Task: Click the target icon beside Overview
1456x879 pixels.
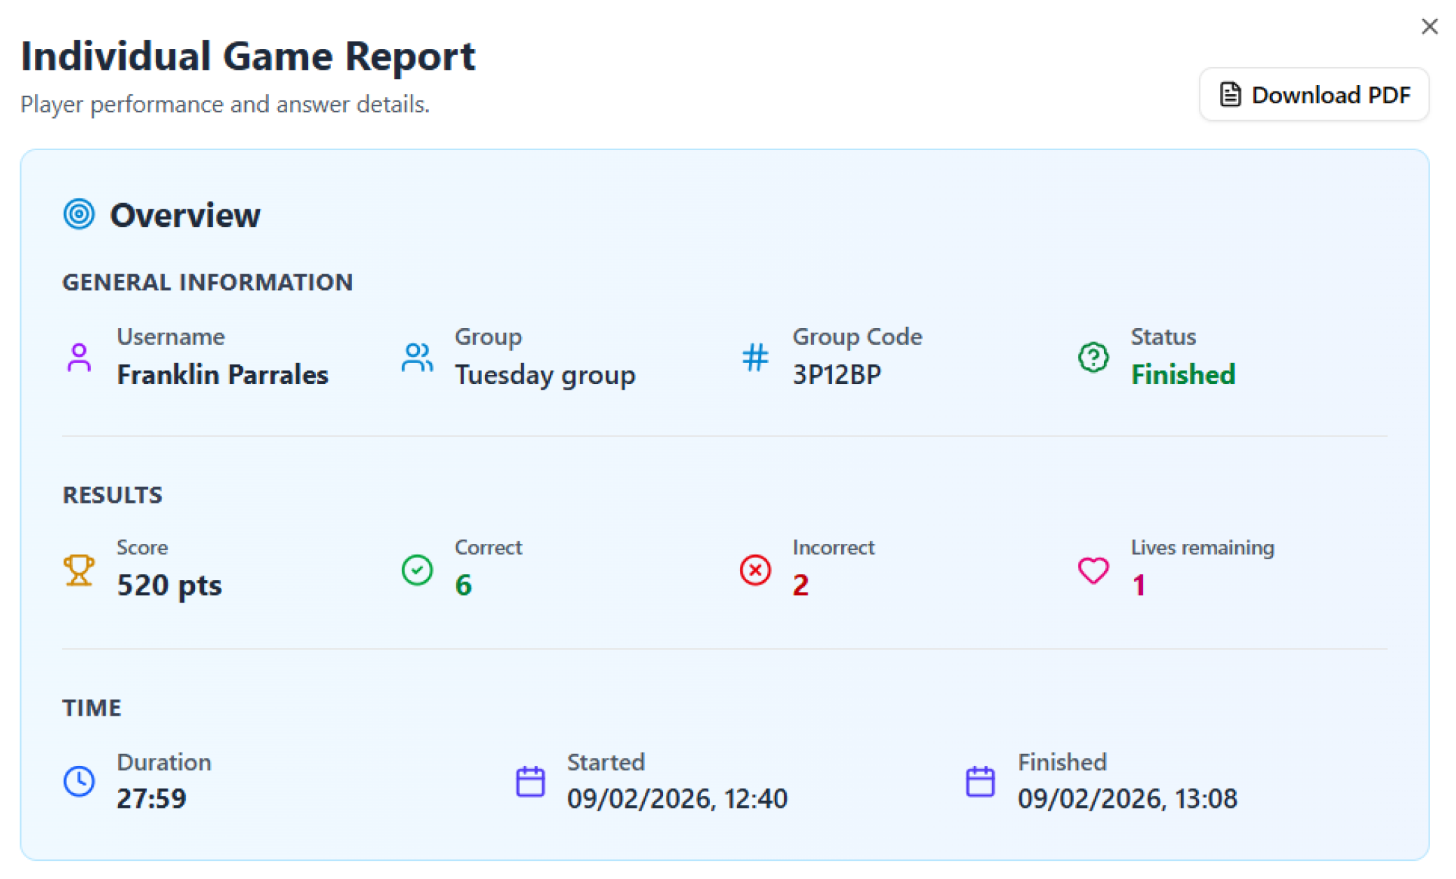Action: click(x=79, y=214)
